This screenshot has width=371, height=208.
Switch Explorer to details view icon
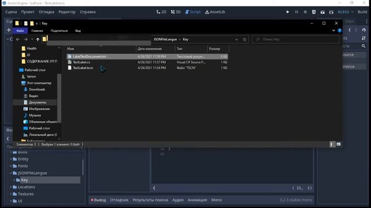(x=332, y=144)
